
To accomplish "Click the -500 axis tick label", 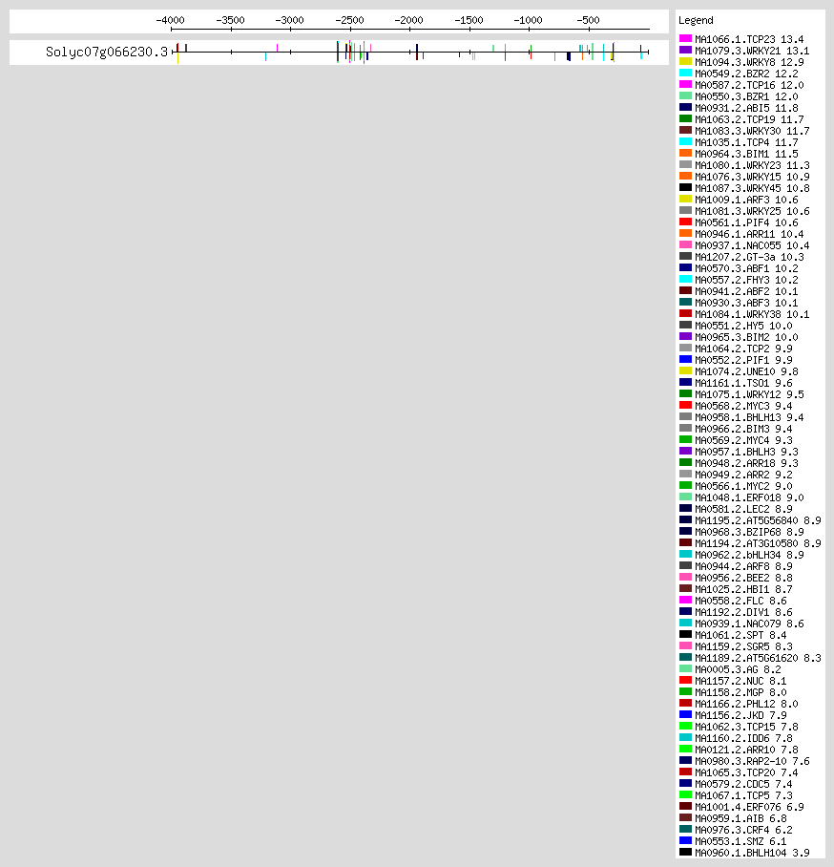I will [x=588, y=19].
